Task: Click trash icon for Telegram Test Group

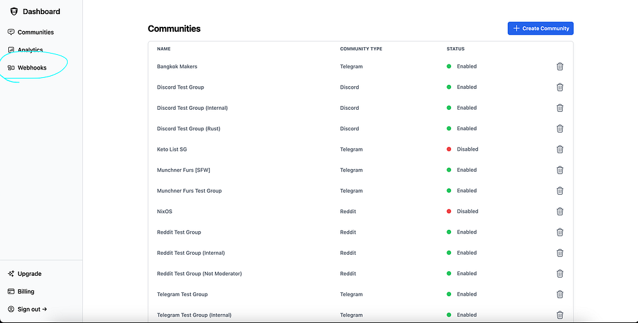Action: point(560,294)
